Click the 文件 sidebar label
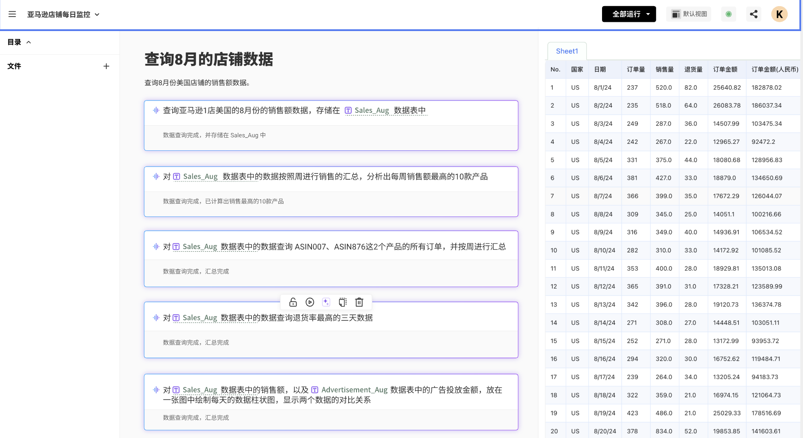This screenshot has height=438, width=803. click(x=14, y=66)
